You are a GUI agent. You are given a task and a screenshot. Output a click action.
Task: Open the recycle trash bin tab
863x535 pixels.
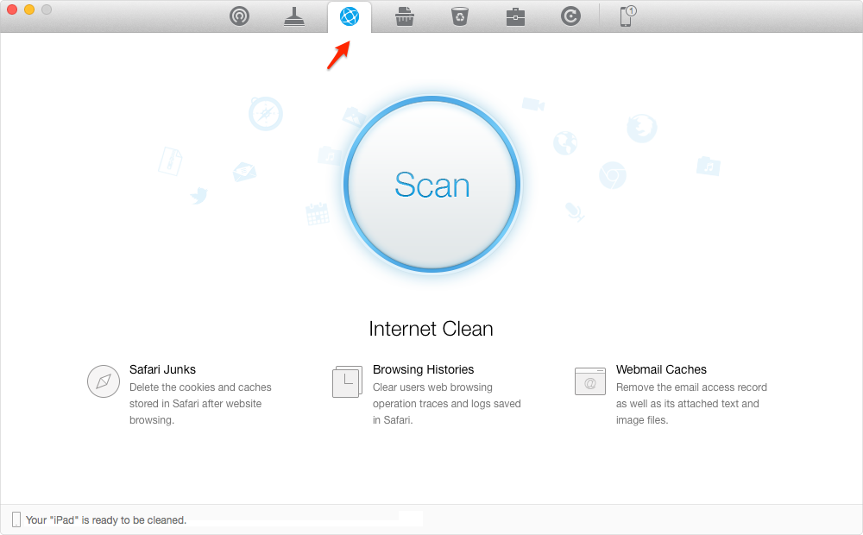460,16
